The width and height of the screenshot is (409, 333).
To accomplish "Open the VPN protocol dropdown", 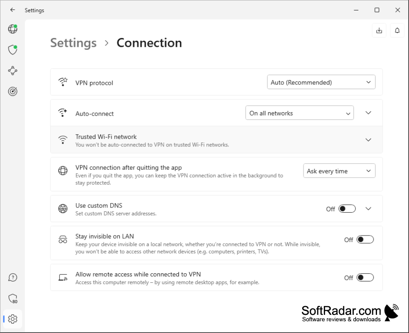I will pyautogui.click(x=321, y=82).
